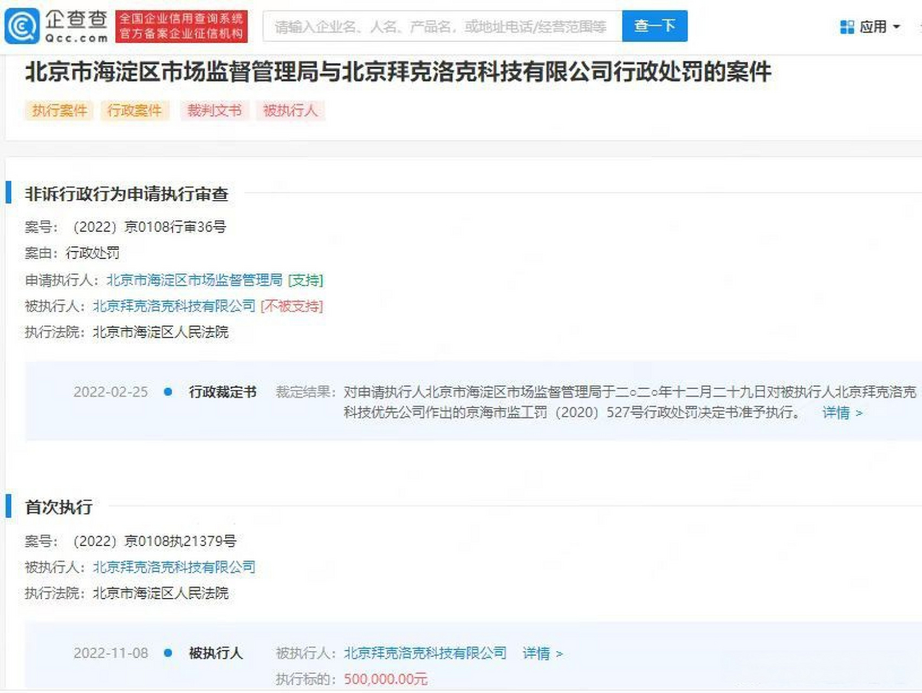Viewport: 922px width, 693px height.
Task: Select the 行政案件 tag
Action: [x=135, y=110]
